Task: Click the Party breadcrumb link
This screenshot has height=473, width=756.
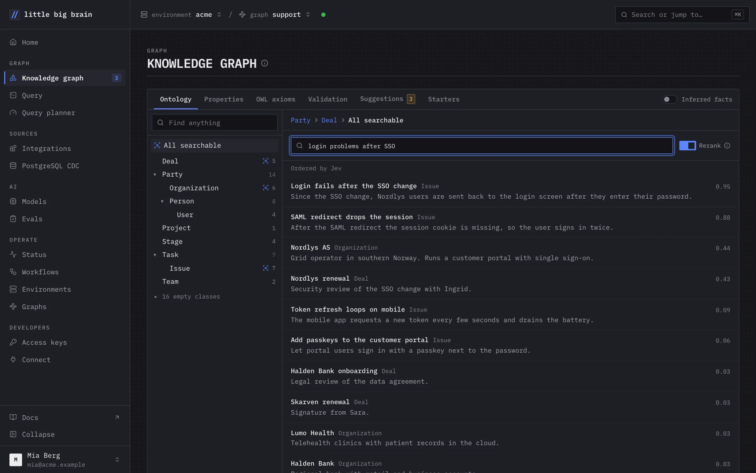Action: pyautogui.click(x=300, y=120)
